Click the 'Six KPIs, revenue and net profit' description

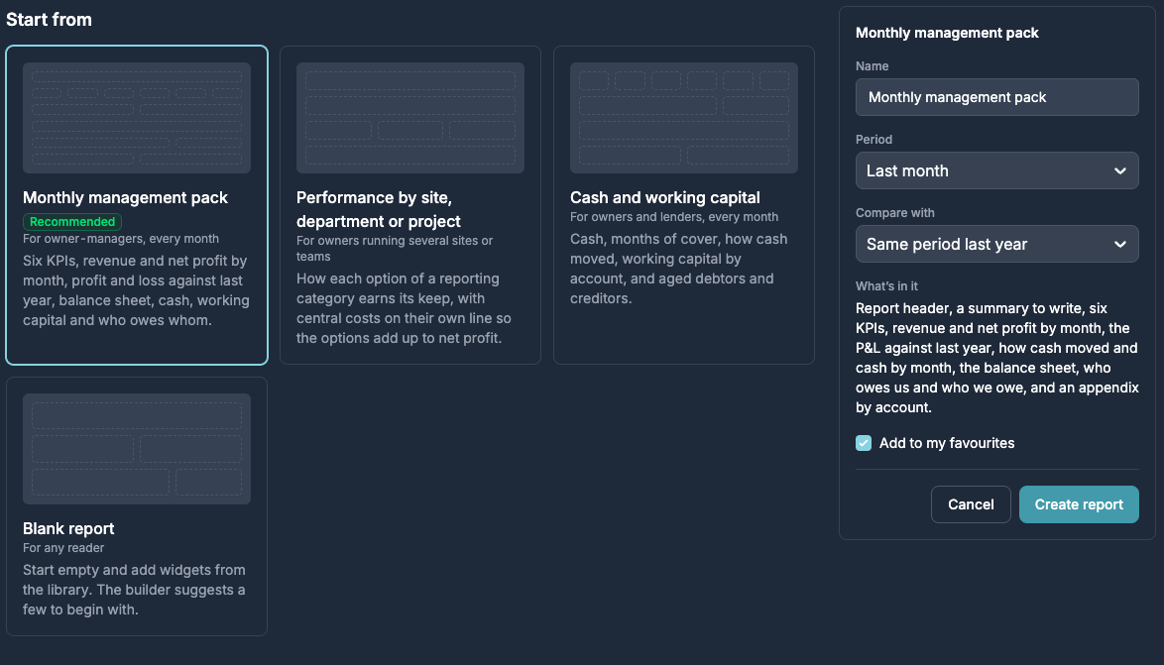pos(136,290)
